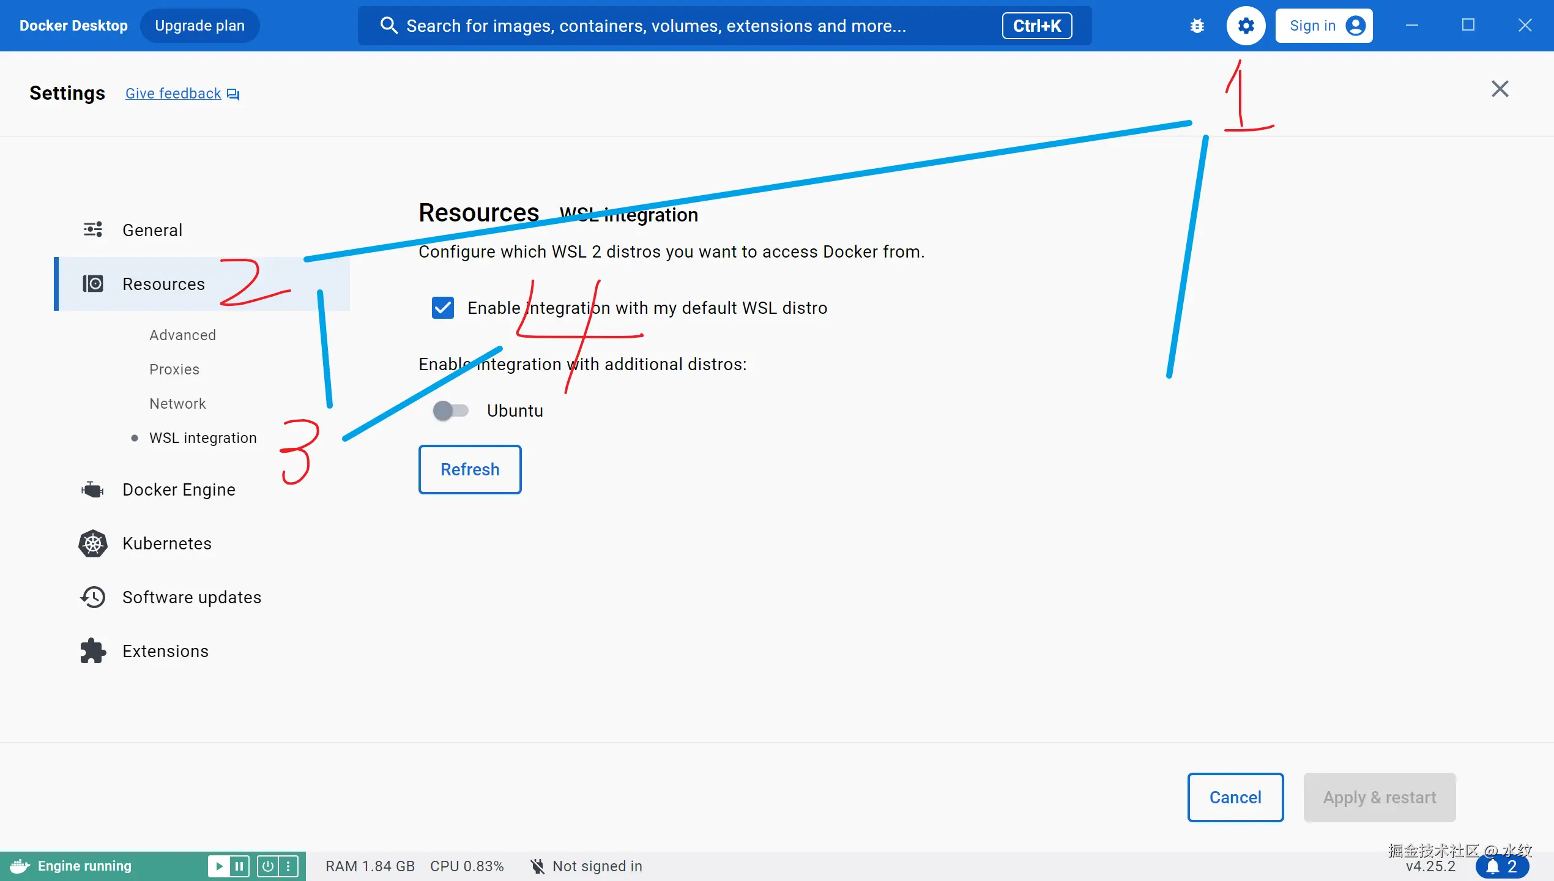Click the Engine running status text
1554x881 pixels.
tap(84, 866)
